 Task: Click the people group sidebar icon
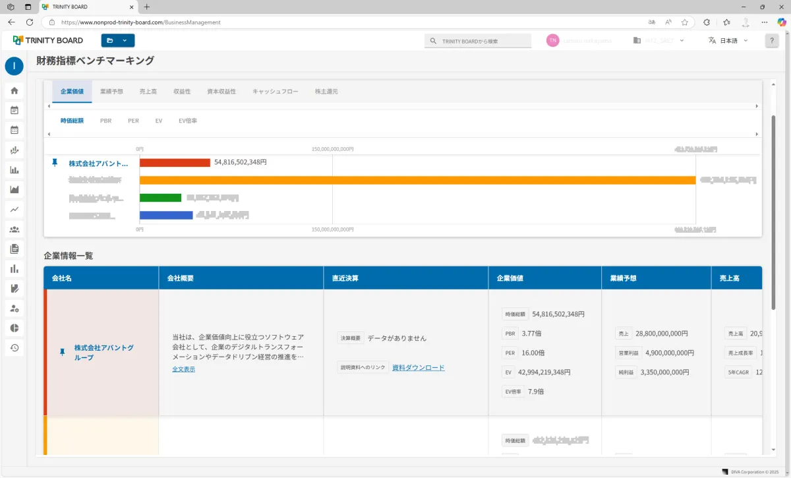pos(15,229)
